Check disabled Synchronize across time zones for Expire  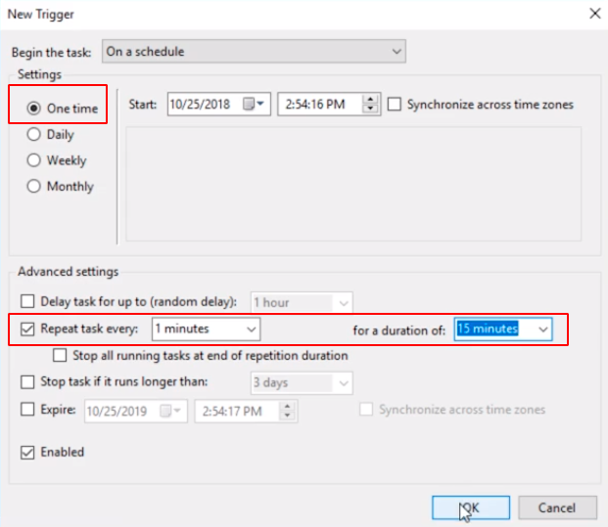coord(366,410)
